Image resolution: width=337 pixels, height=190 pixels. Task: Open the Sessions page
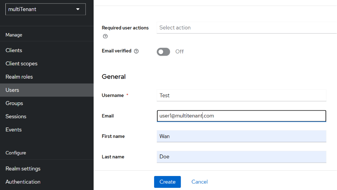(16, 116)
